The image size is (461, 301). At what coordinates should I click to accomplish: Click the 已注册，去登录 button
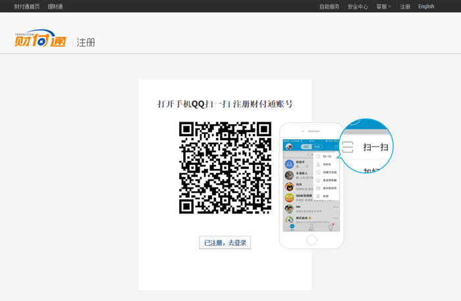click(x=225, y=243)
